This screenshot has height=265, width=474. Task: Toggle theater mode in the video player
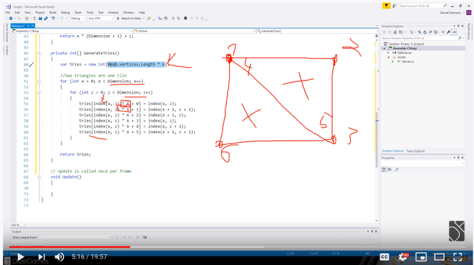(440, 257)
